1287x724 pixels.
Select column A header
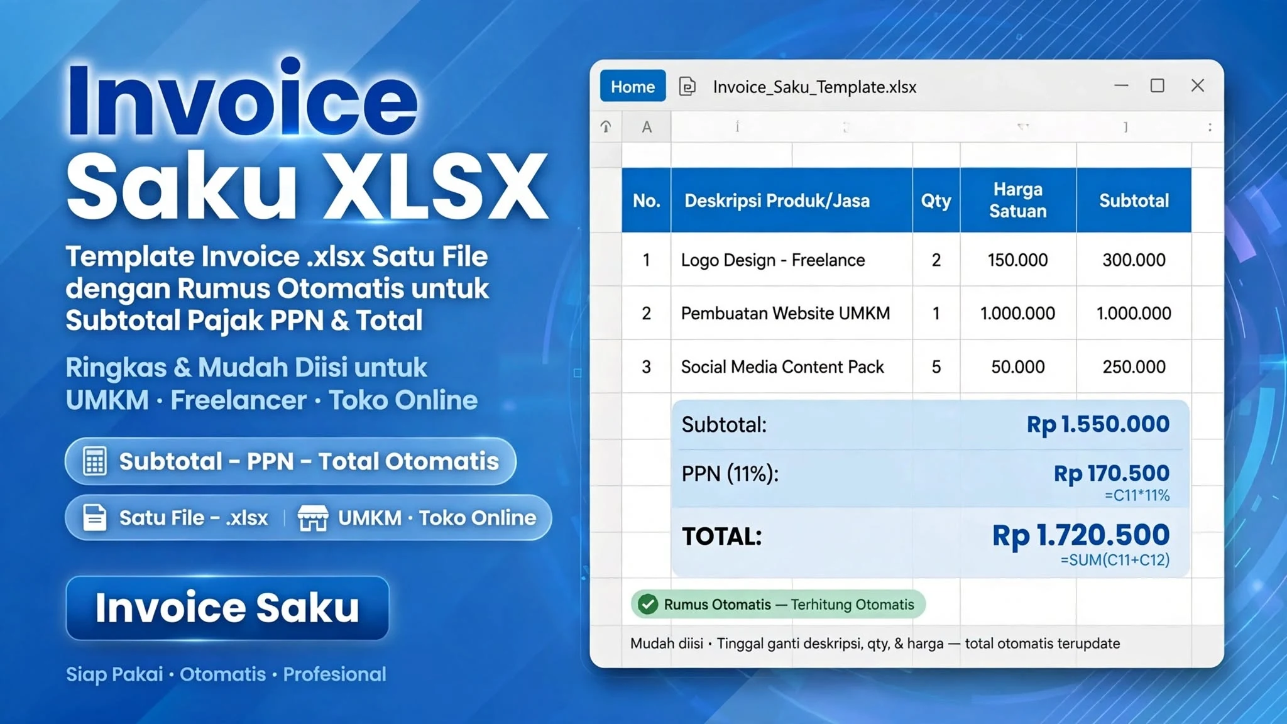646,127
